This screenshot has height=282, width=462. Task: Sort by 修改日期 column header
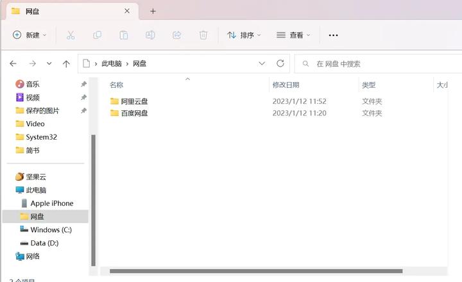286,85
